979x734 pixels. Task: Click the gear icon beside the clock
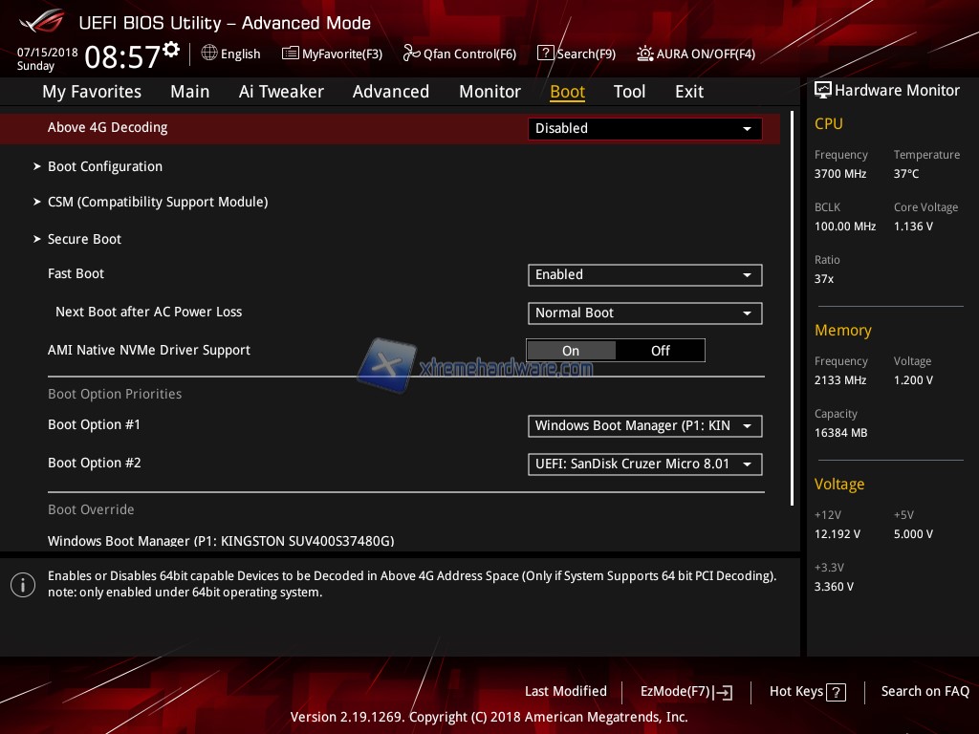(171, 49)
